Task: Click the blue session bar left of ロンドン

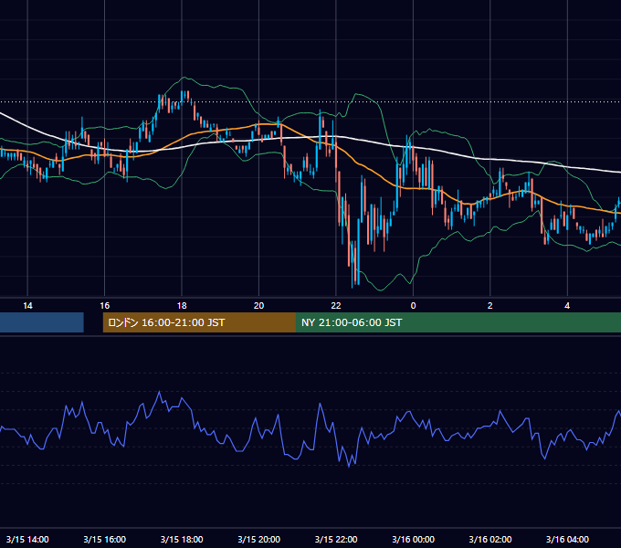Action: 42,322
